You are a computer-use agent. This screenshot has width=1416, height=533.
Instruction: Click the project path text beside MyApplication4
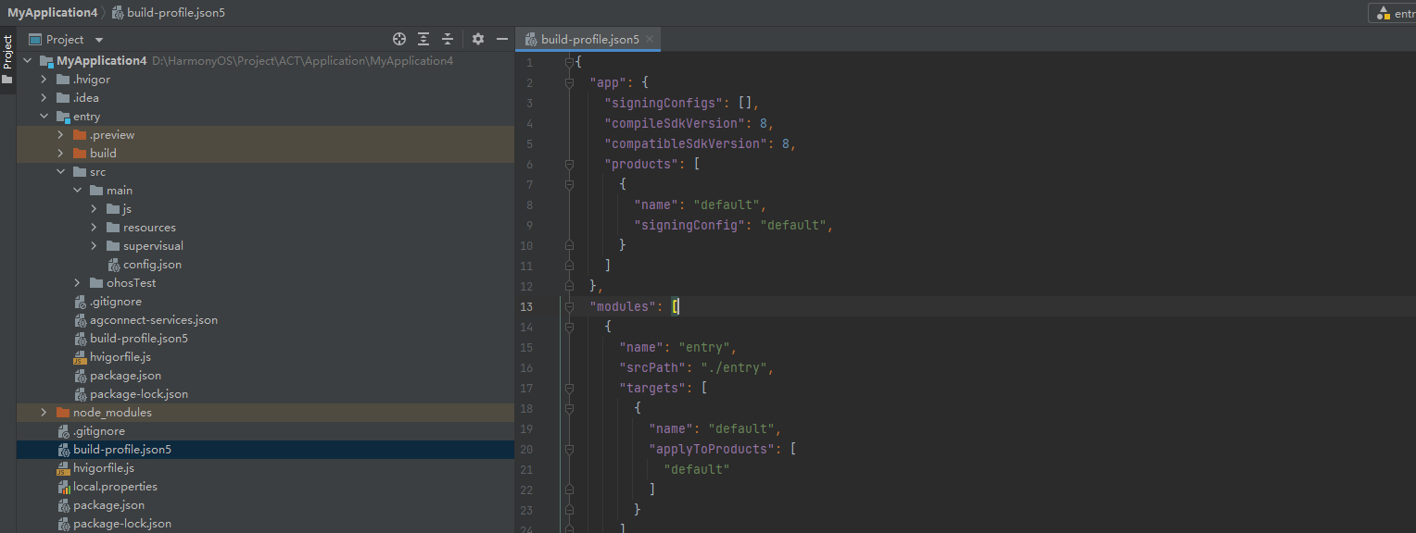tap(303, 61)
